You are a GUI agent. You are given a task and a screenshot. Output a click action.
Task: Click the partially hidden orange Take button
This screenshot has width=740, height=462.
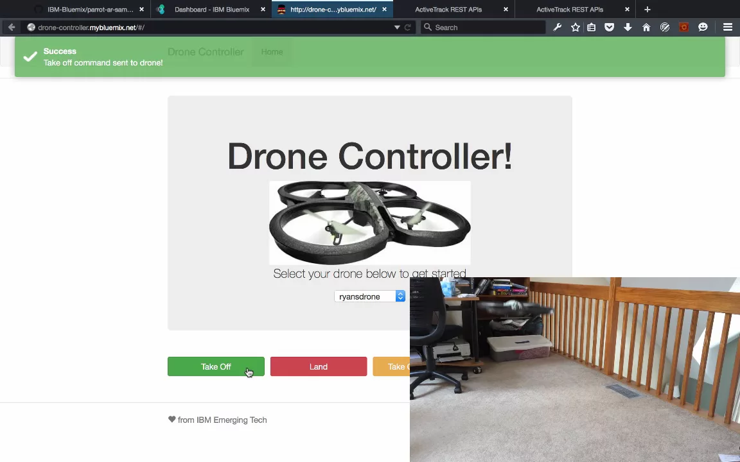[x=391, y=366]
